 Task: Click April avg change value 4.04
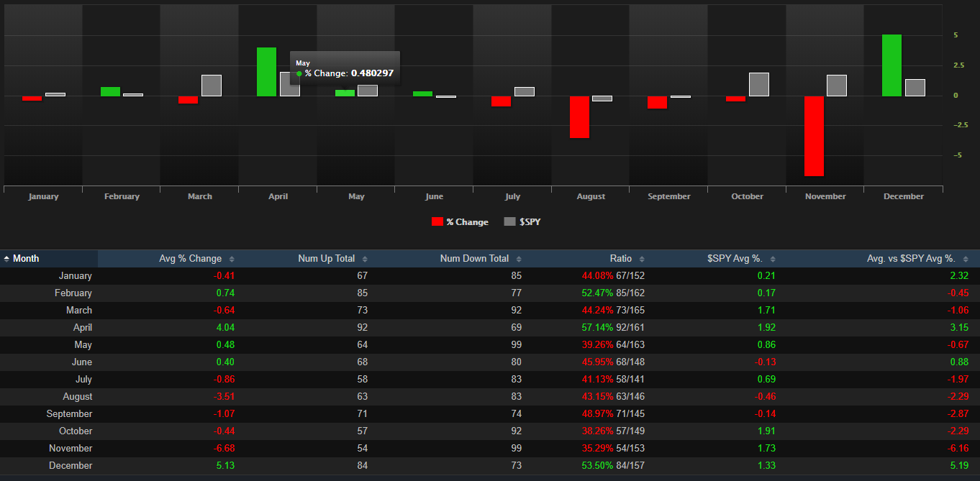tap(225, 328)
